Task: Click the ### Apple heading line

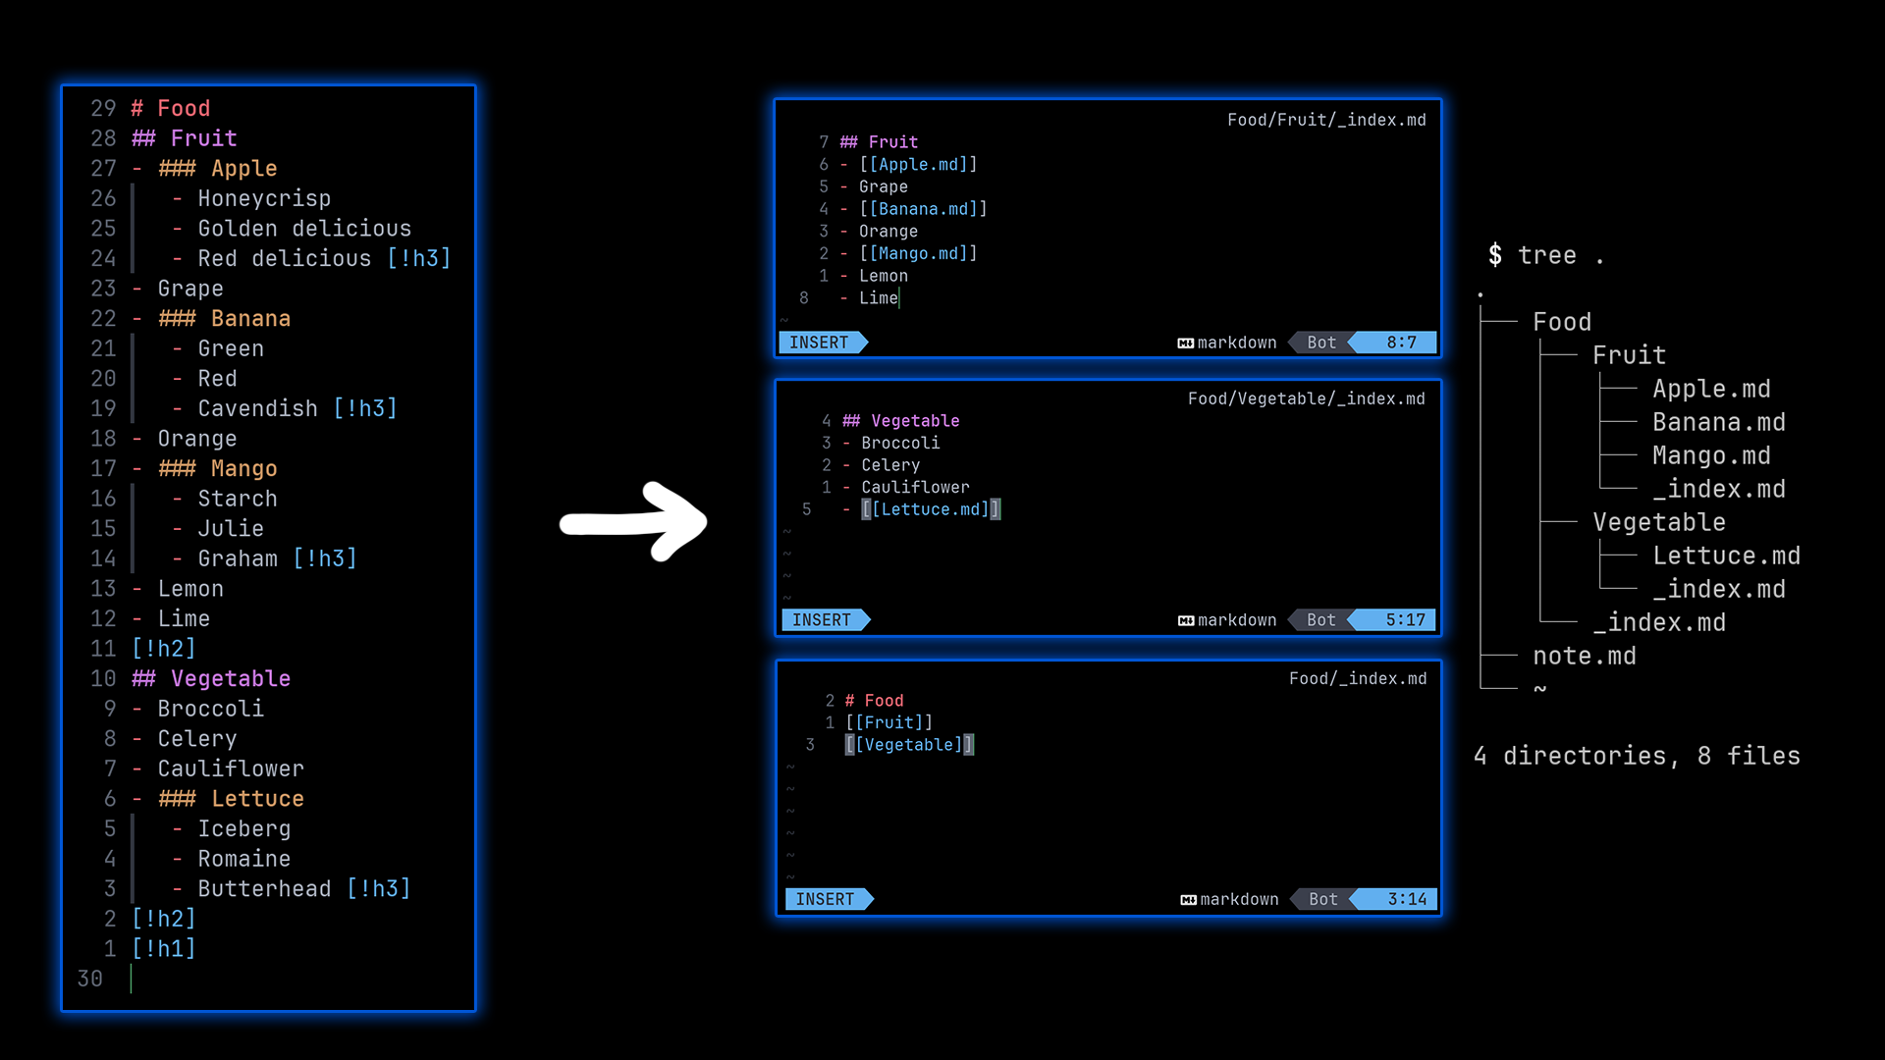Action: point(218,169)
